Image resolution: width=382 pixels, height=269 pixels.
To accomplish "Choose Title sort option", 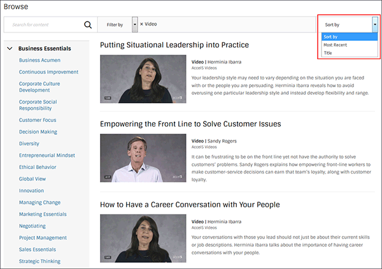I will coord(350,53).
